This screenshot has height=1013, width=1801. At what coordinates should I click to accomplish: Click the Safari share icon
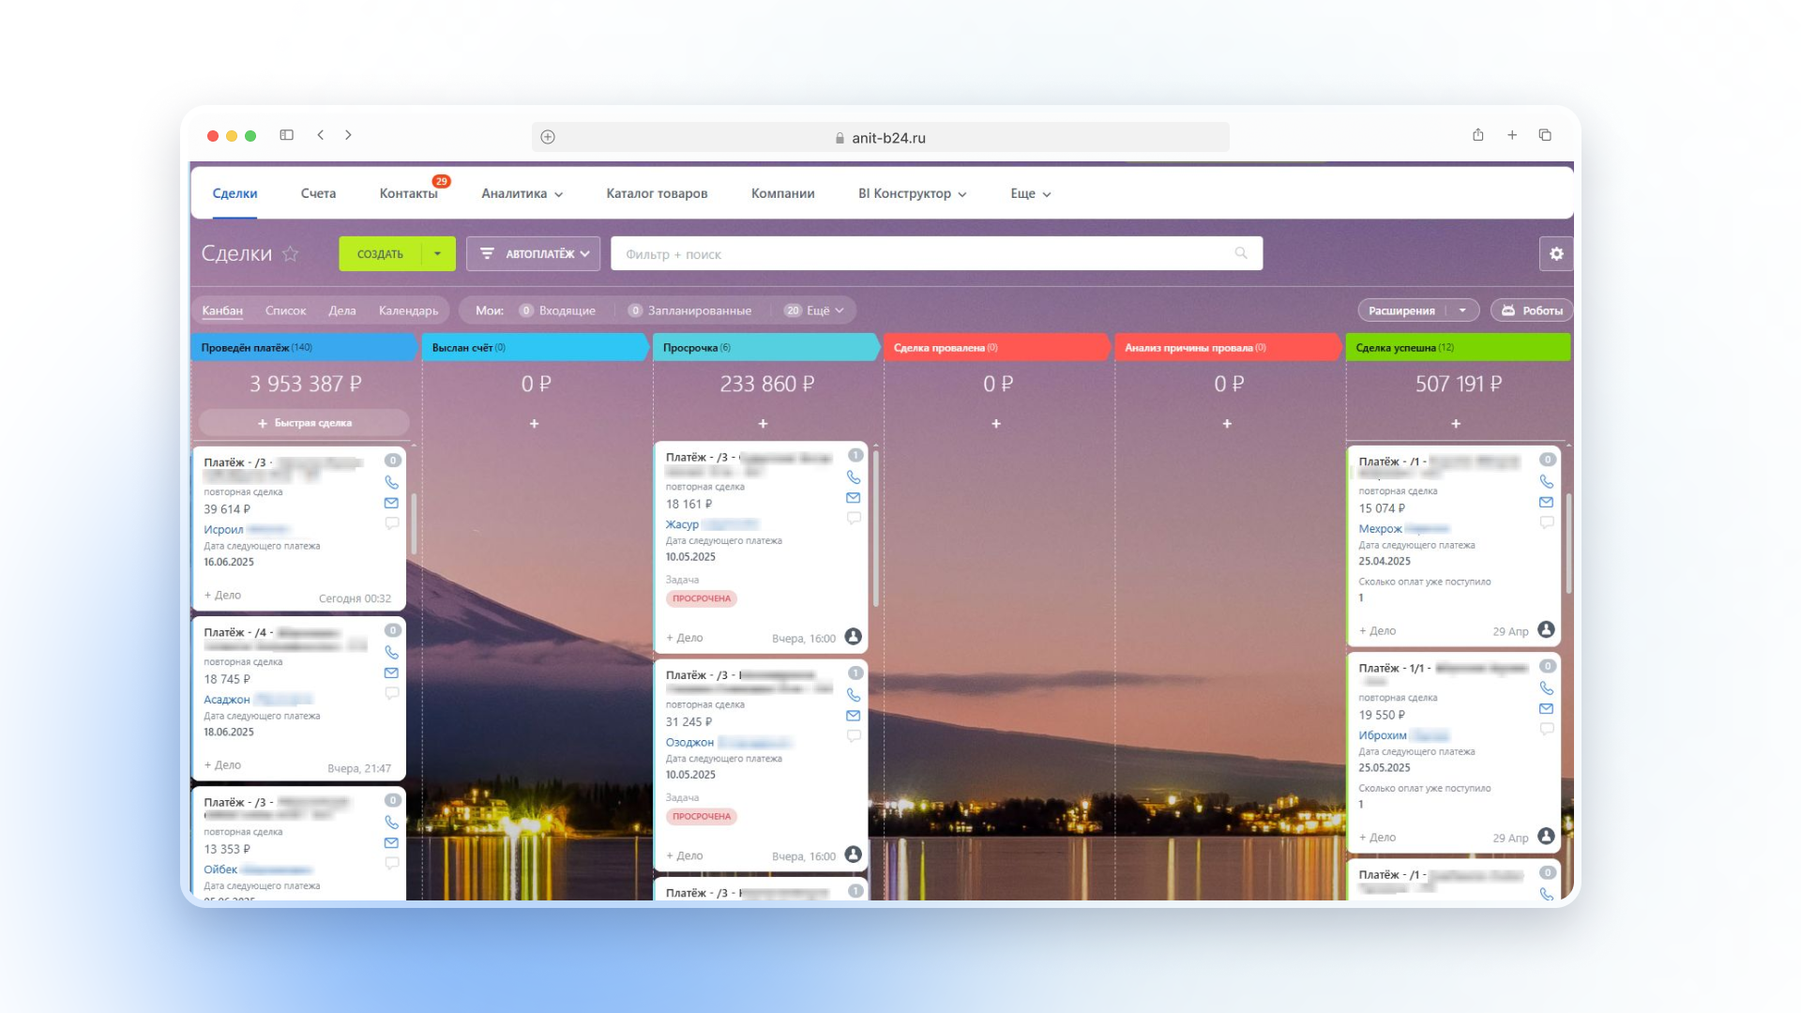coord(1477,136)
